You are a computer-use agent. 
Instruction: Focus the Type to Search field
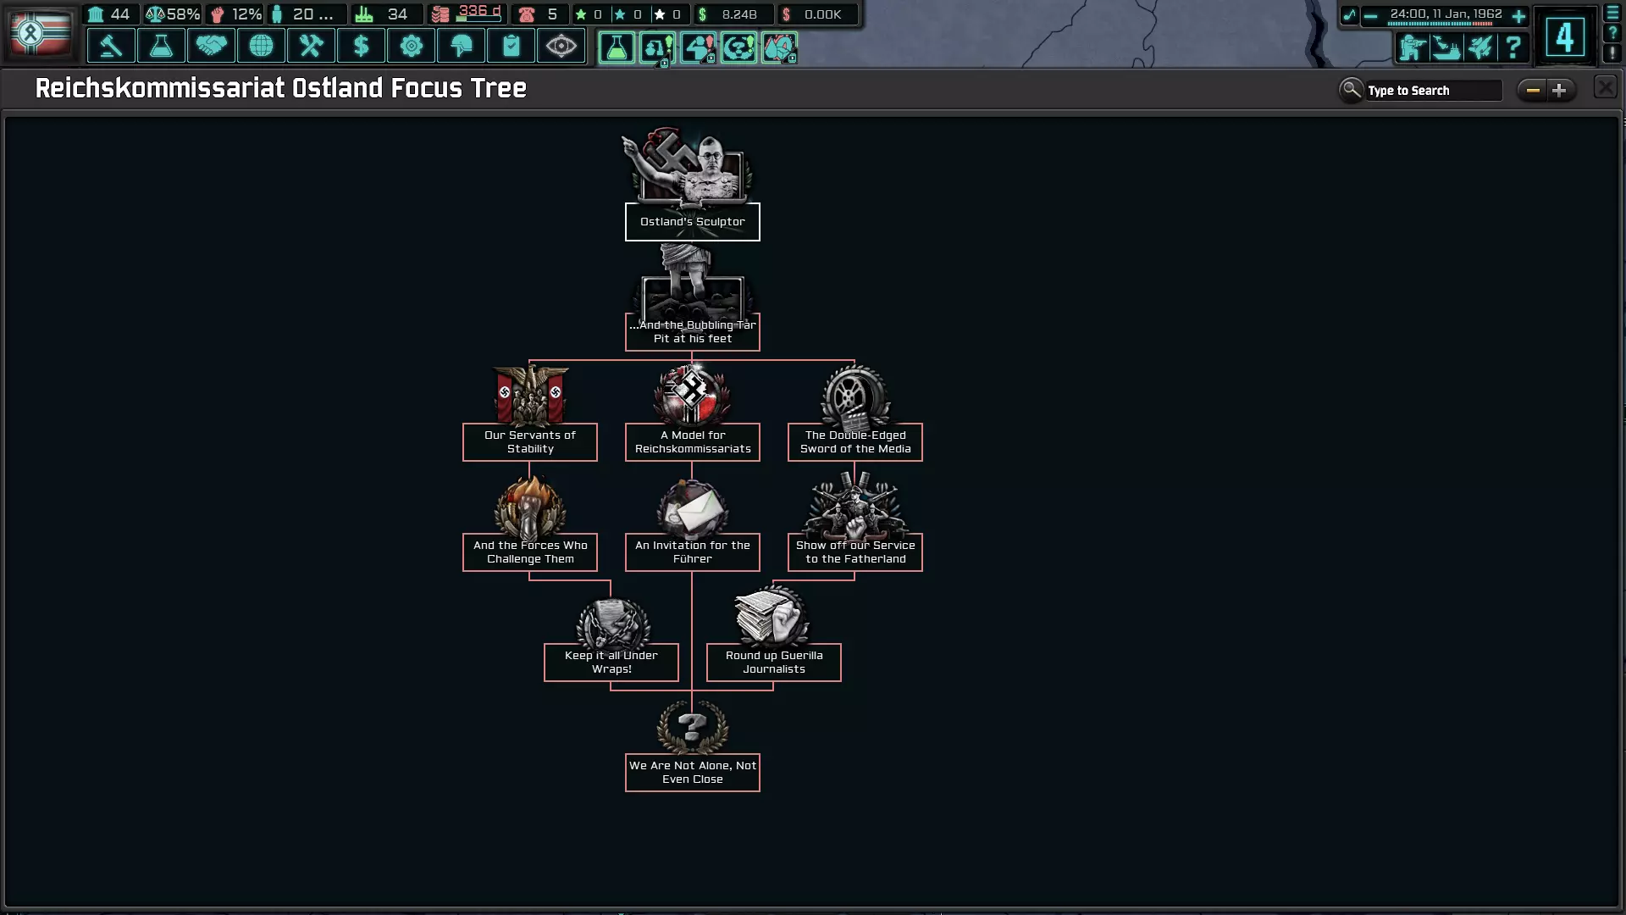1433,91
